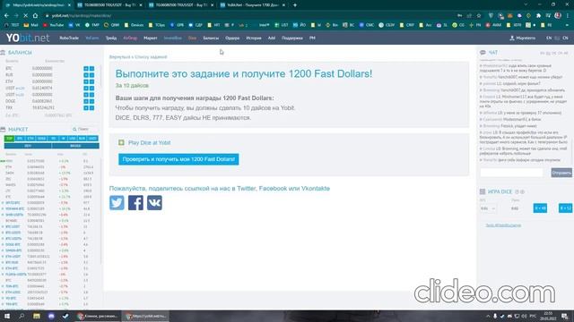
Task: Send the chat message with Отправить
Action: (561, 173)
